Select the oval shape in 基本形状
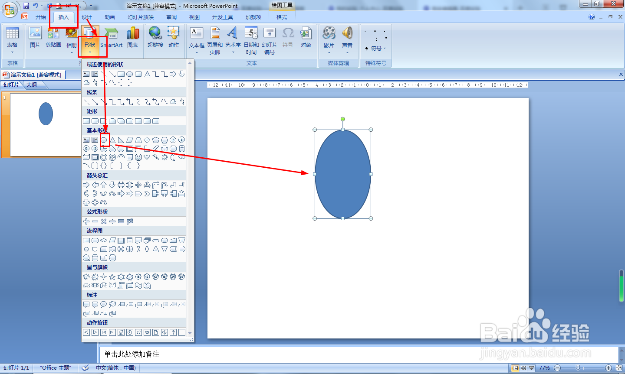 (x=104, y=140)
